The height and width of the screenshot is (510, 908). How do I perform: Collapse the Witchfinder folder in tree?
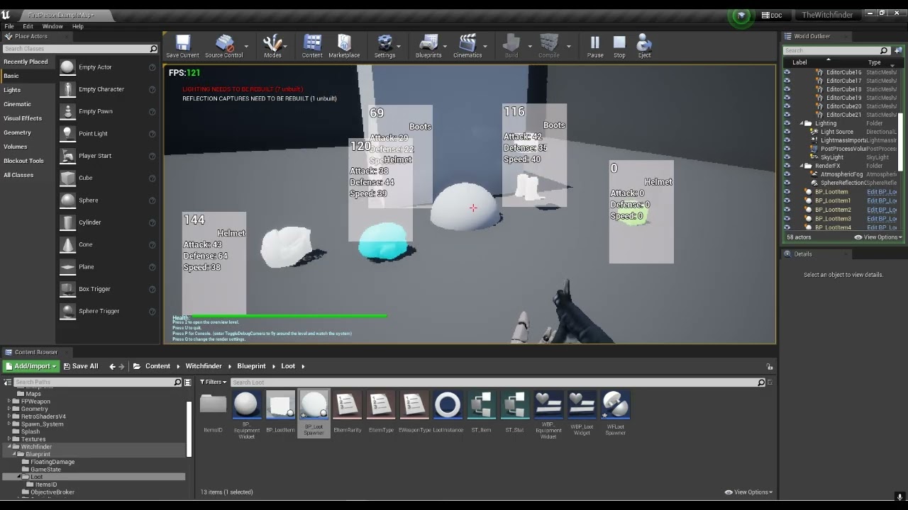click(9, 447)
